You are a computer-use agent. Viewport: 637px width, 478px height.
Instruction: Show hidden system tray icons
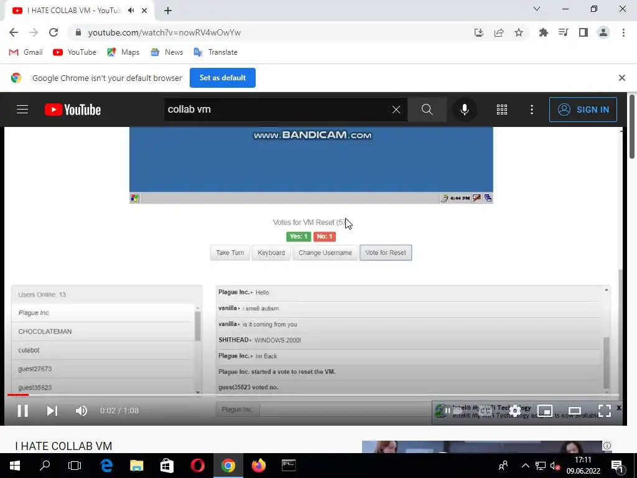click(x=525, y=466)
